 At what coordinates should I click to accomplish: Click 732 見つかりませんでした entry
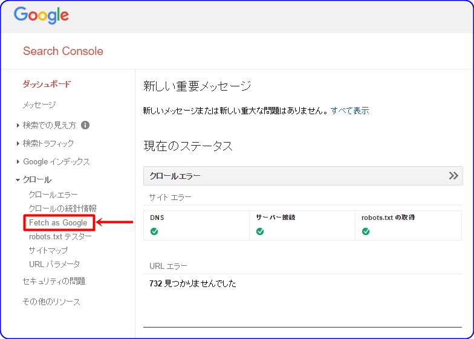[192, 283]
